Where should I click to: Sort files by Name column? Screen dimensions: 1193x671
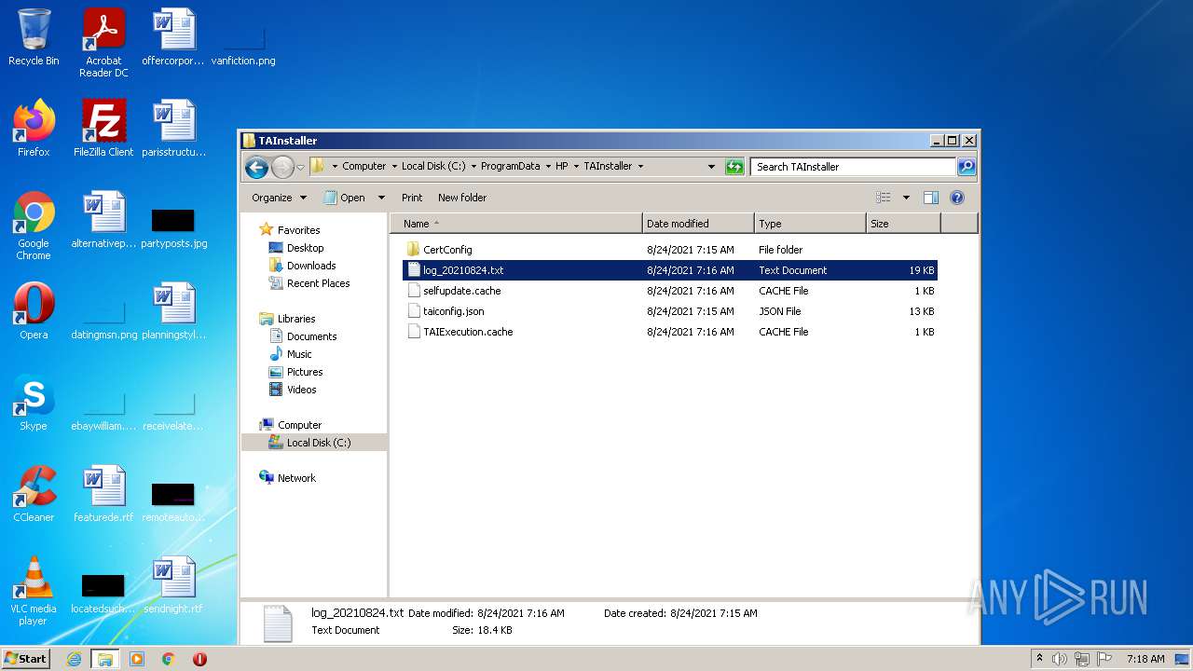coord(516,224)
